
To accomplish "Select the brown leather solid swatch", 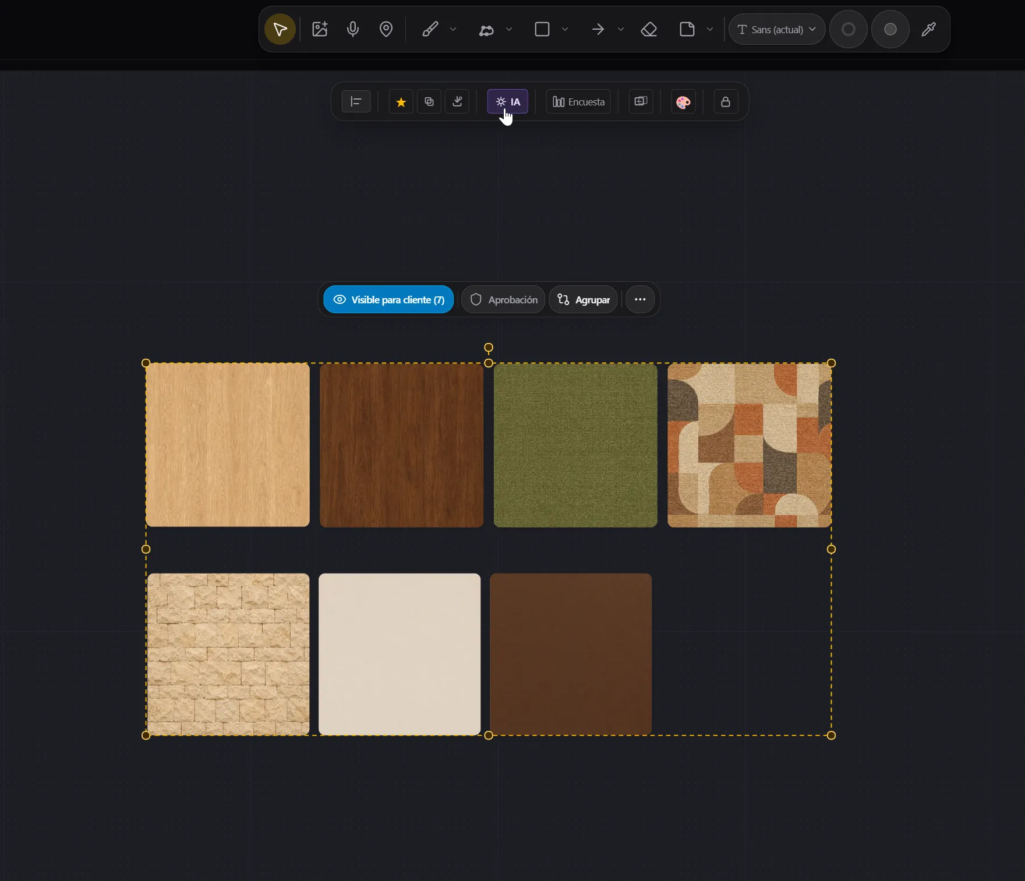I will pos(571,654).
